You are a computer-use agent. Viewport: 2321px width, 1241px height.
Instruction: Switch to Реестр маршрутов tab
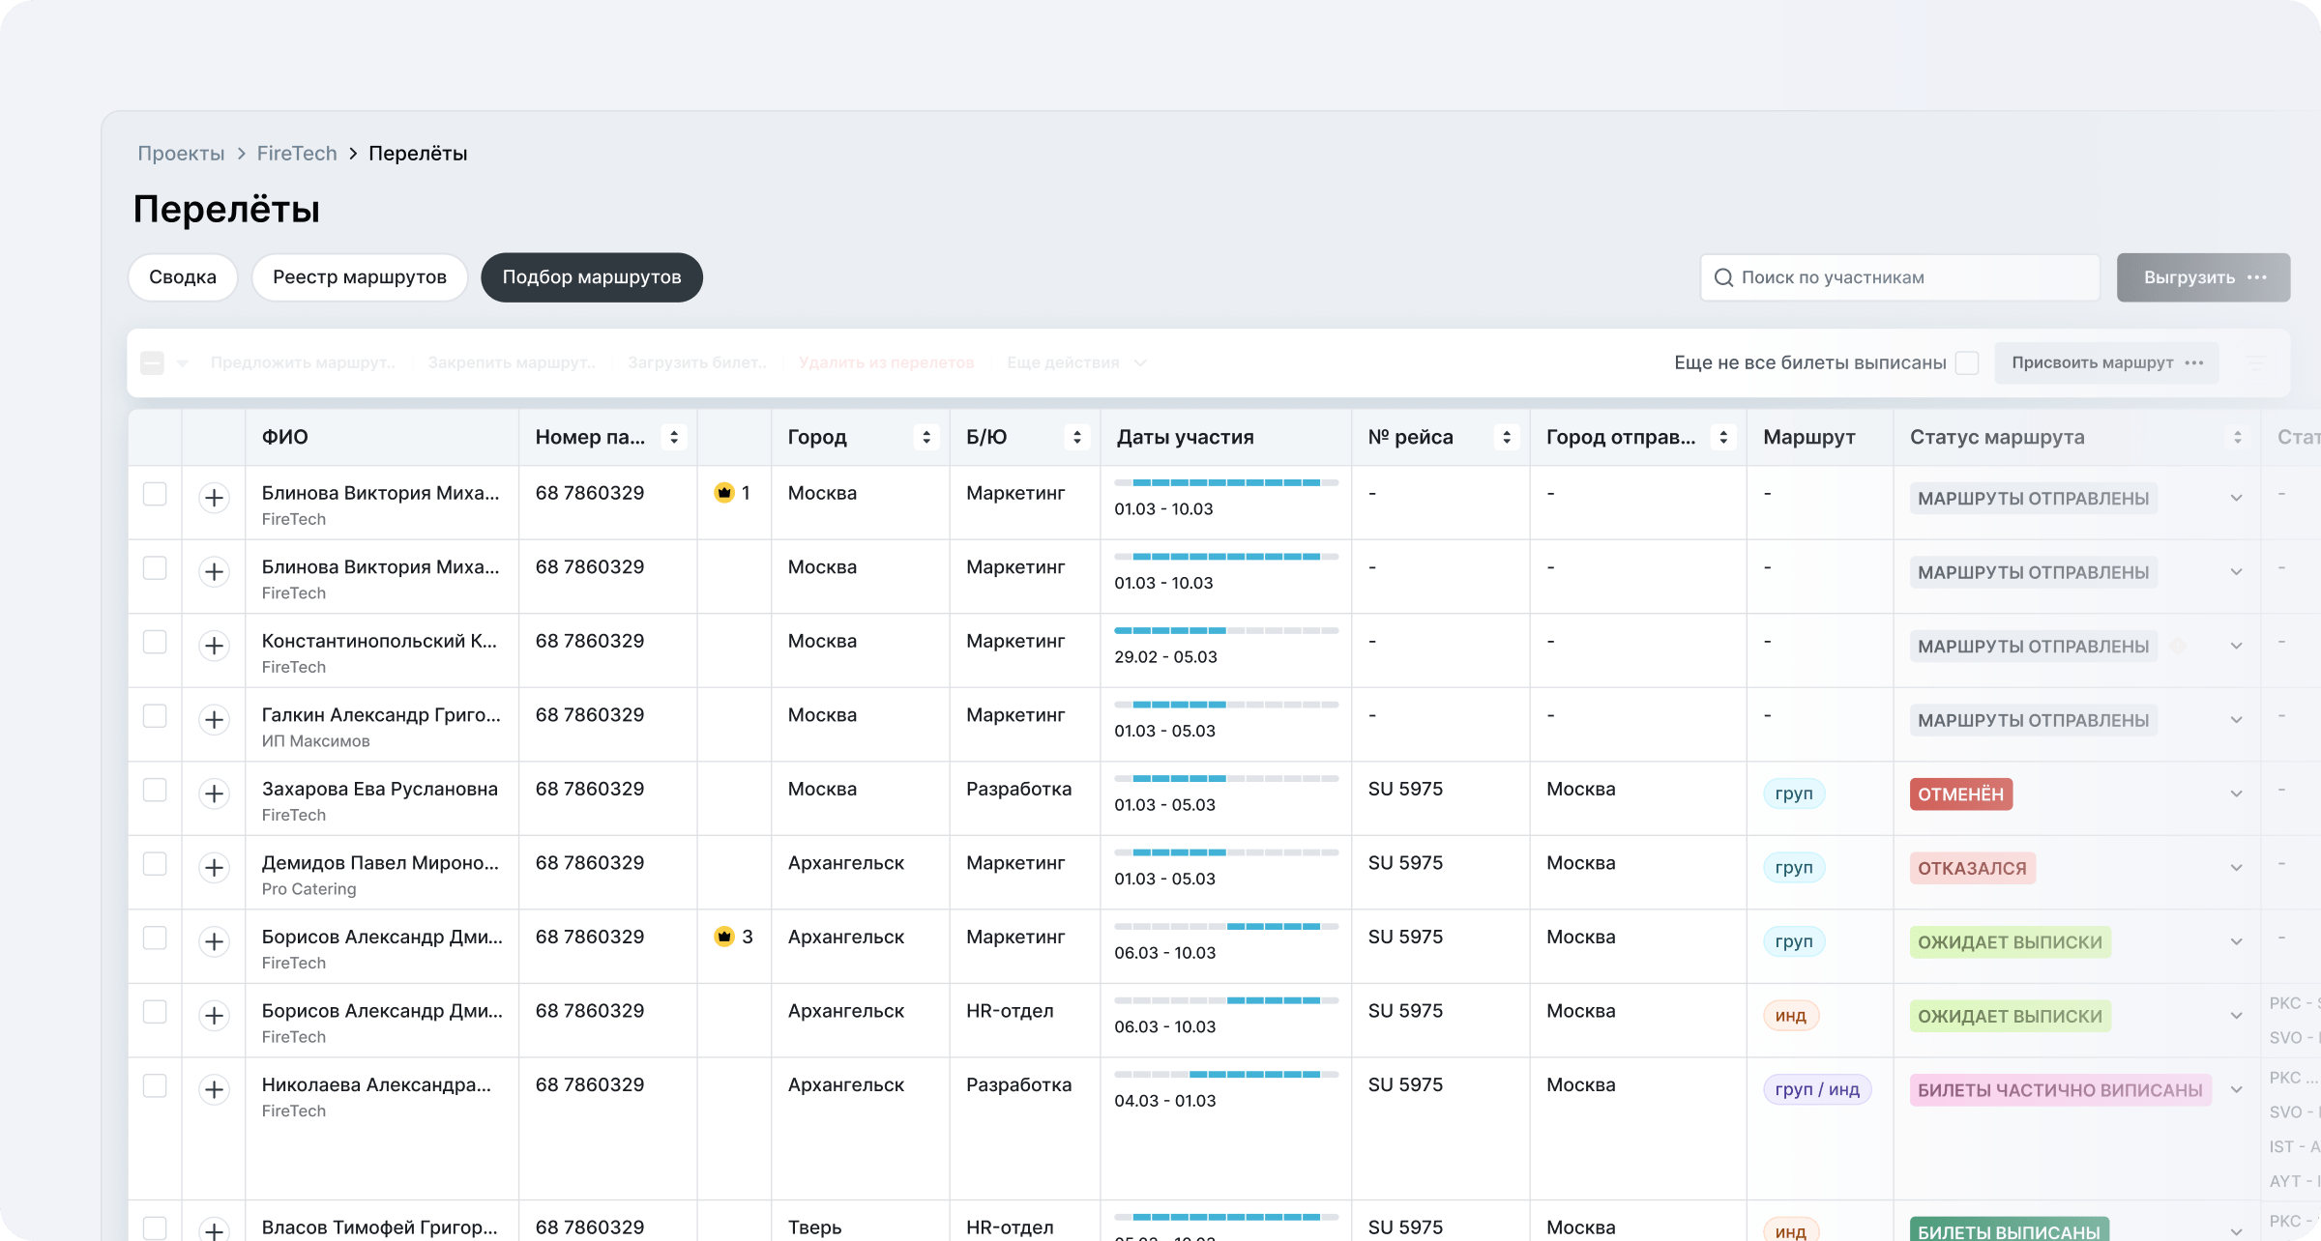(359, 277)
